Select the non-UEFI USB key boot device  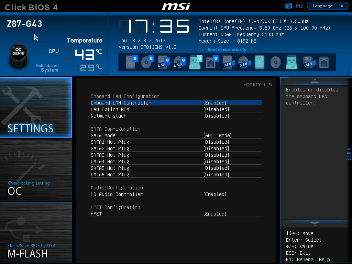coord(291,62)
